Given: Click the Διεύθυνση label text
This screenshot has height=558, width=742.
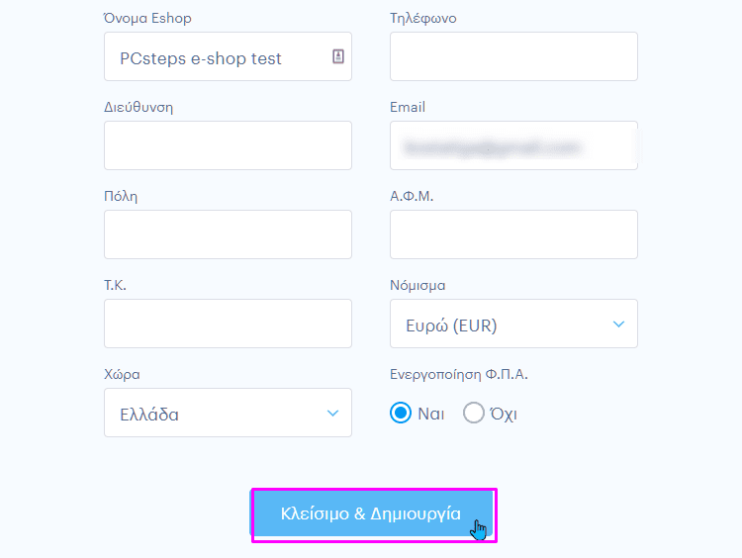Looking at the screenshot, I should pos(139,108).
